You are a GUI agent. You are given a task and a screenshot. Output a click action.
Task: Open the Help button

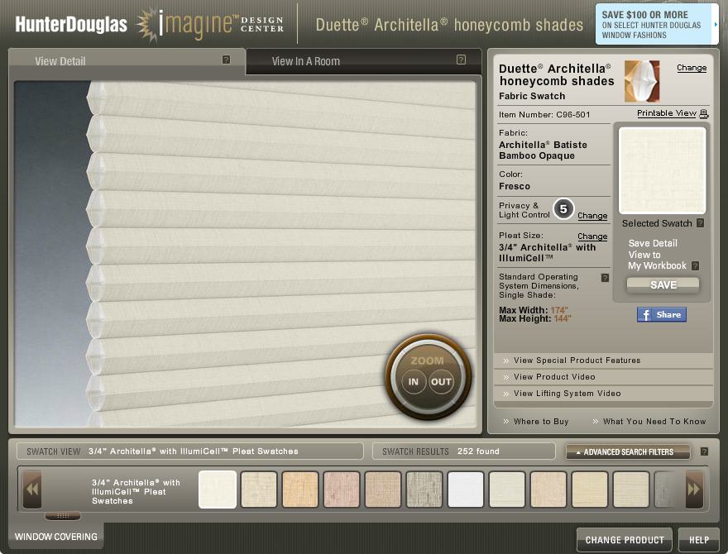pyautogui.click(x=699, y=540)
